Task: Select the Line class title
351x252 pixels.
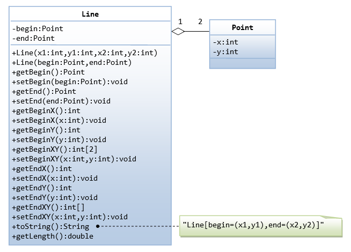Action: click(x=90, y=14)
